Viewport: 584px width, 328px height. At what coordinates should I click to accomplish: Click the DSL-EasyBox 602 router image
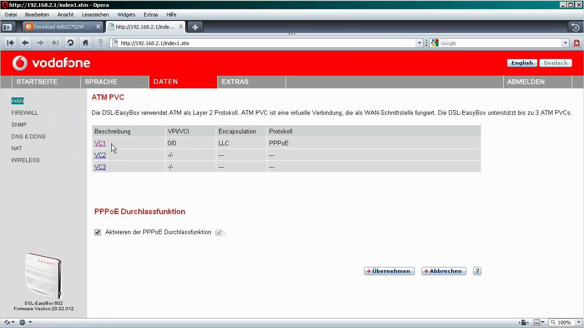(43, 276)
